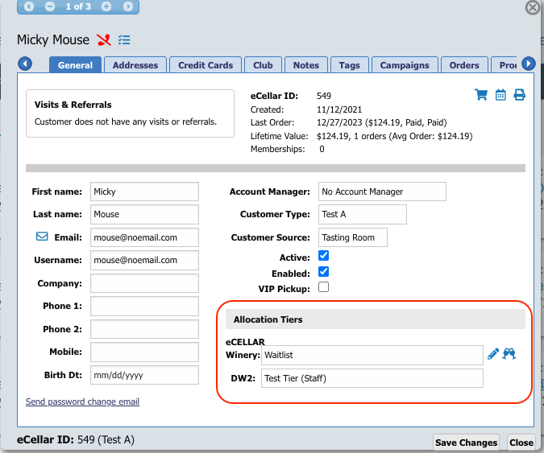
Task: Click the Created date 11/12/2021
Action: pos(339,109)
